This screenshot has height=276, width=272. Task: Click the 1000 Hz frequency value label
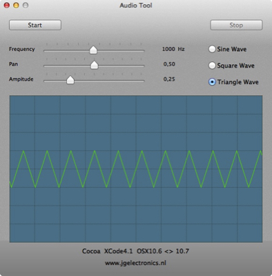173,49
